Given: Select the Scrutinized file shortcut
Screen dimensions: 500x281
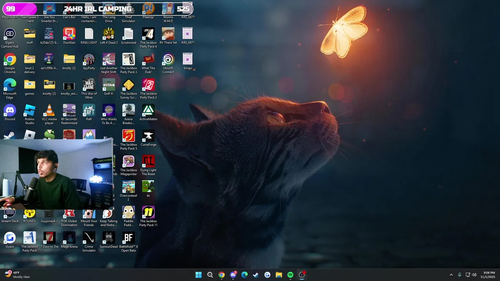Looking at the screenshot, I should tap(129, 36).
